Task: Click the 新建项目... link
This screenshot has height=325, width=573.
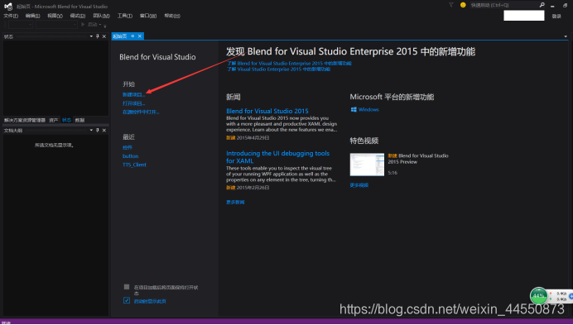Action: click(x=133, y=94)
